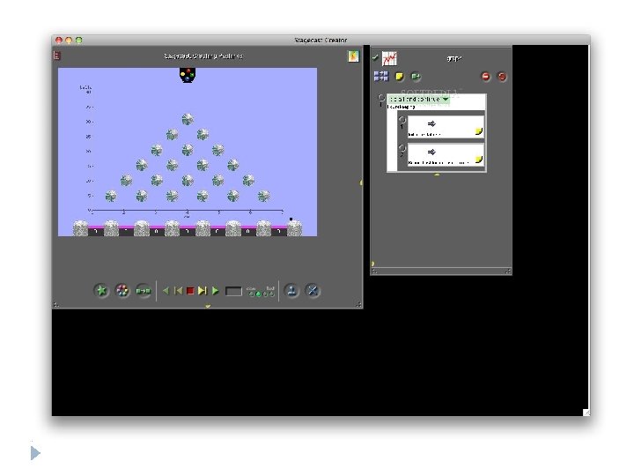Select the green highlighted speed radio button
This screenshot has height=476, width=634.
[x=258, y=294]
